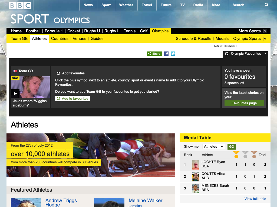Collapse the Olympic Favourites panel arrow
Screen dimensions: 277x207
click(265, 54)
